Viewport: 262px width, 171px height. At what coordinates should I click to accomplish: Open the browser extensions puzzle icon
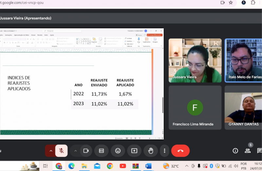[253, 3]
